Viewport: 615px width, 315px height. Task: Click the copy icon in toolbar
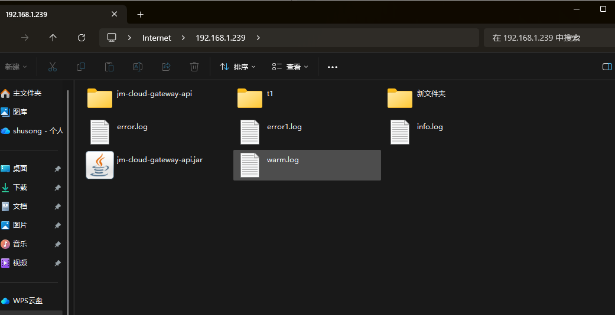(x=81, y=67)
